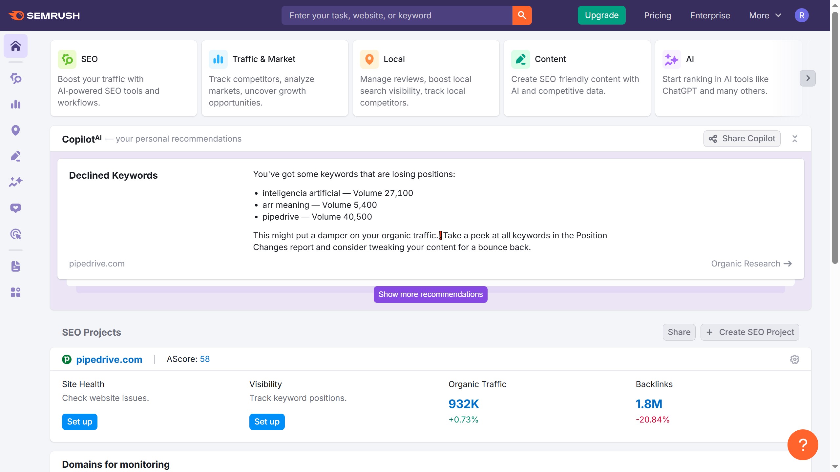This screenshot has width=840, height=472.
Task: Click the Traffic & Market card icon
Action: coord(218,59)
